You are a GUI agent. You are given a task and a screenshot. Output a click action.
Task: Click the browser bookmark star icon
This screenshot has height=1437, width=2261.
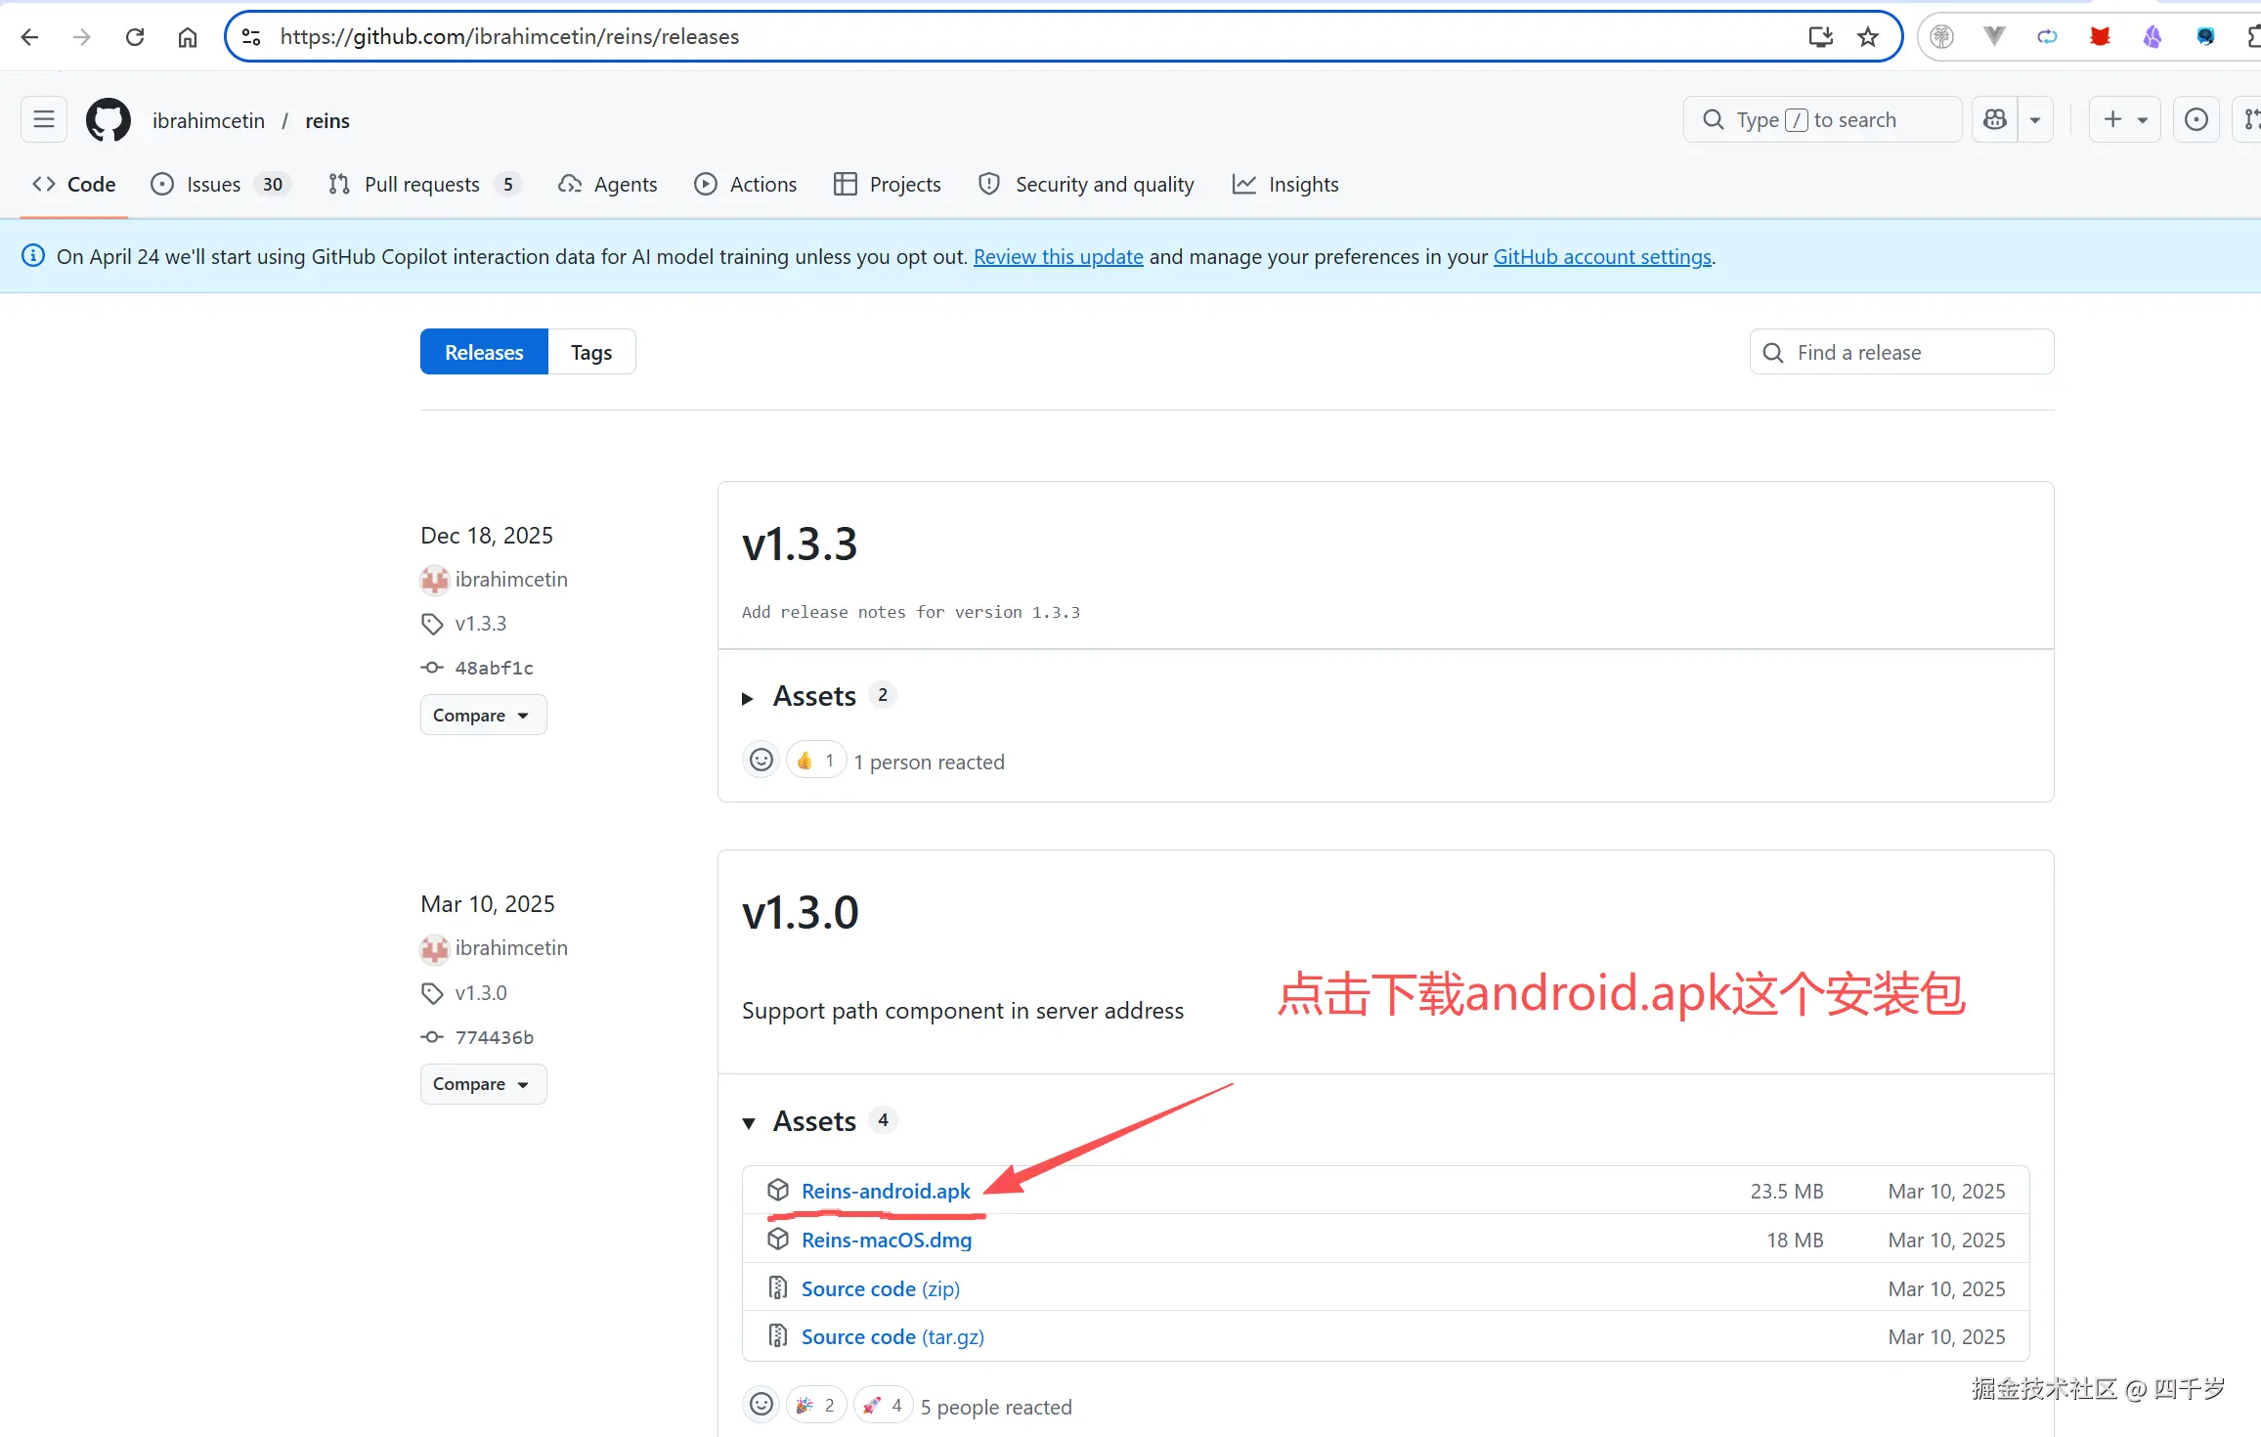(x=1868, y=37)
